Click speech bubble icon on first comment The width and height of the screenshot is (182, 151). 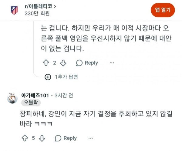tap(79, 63)
